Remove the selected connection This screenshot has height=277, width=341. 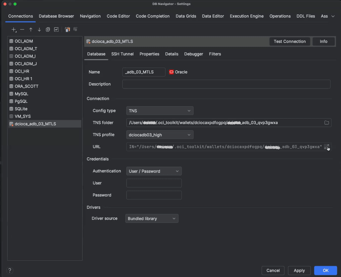(x=22, y=29)
